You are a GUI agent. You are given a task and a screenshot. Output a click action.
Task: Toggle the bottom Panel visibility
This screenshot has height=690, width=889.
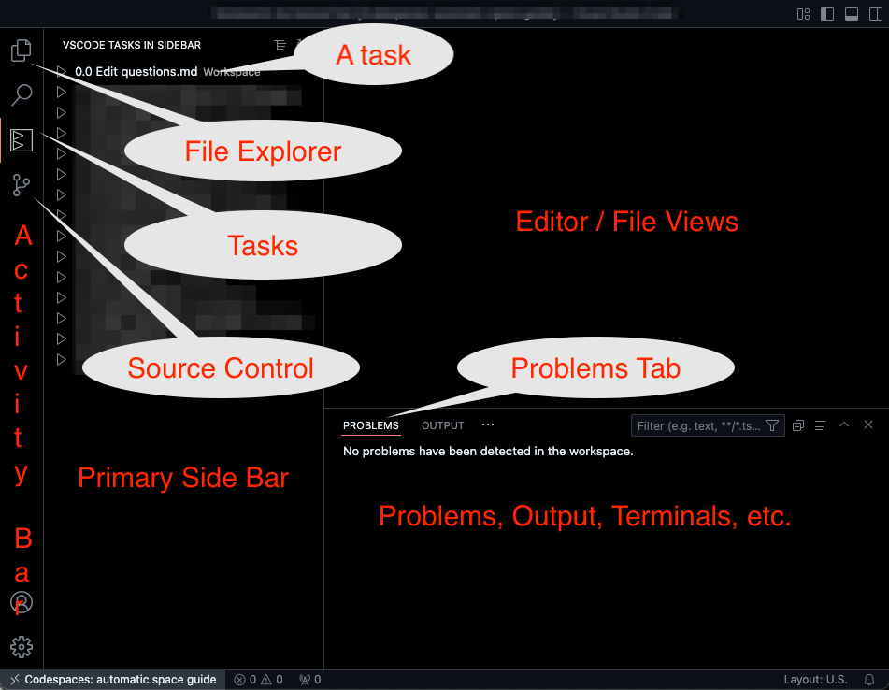pos(852,15)
